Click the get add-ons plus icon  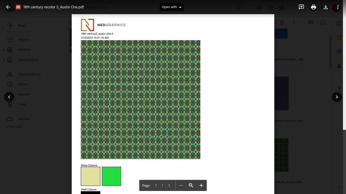click(x=339, y=88)
